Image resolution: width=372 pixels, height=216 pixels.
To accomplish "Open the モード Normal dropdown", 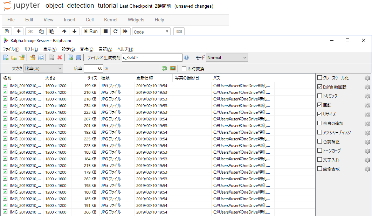I will pyautogui.click(x=227, y=58).
